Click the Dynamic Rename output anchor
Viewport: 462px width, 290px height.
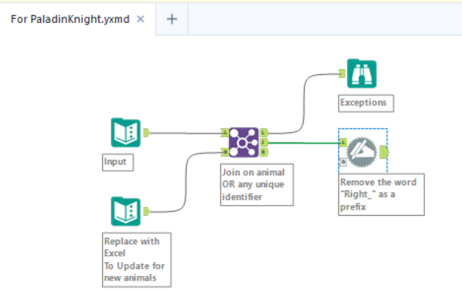coord(384,152)
